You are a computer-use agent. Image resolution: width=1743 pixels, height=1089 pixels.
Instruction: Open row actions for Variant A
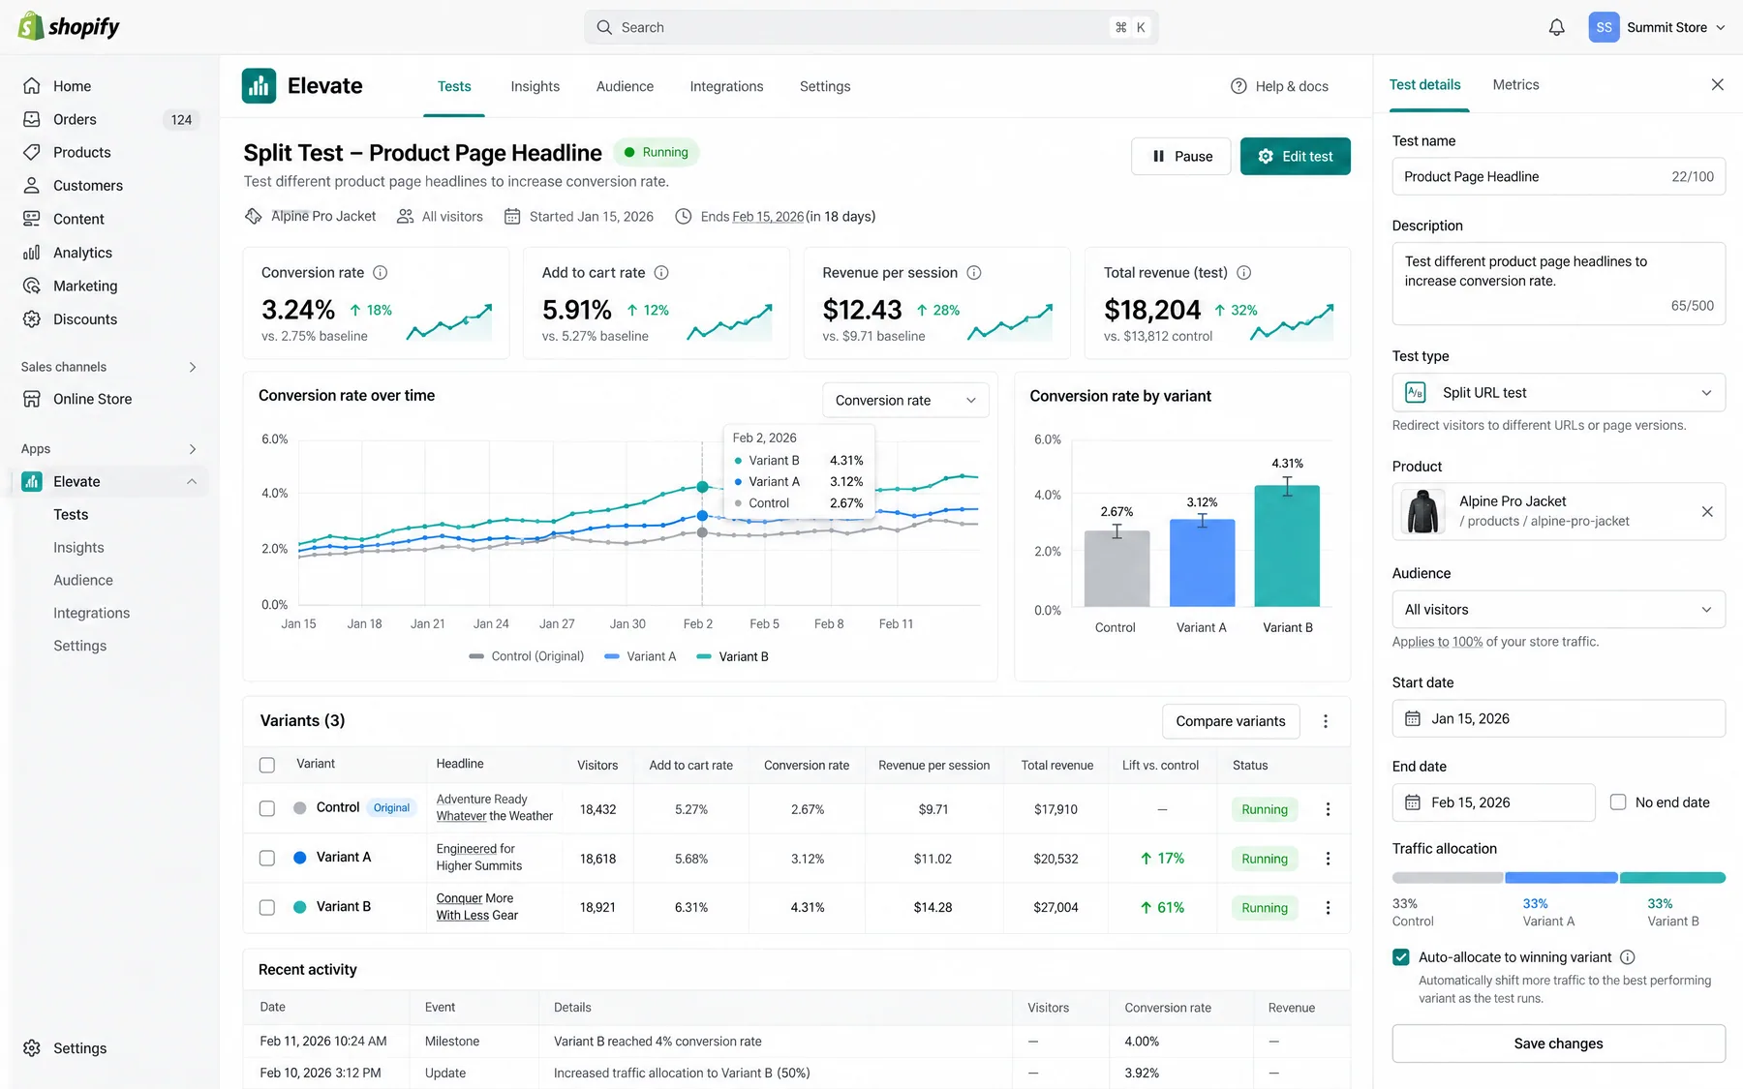click(x=1328, y=859)
